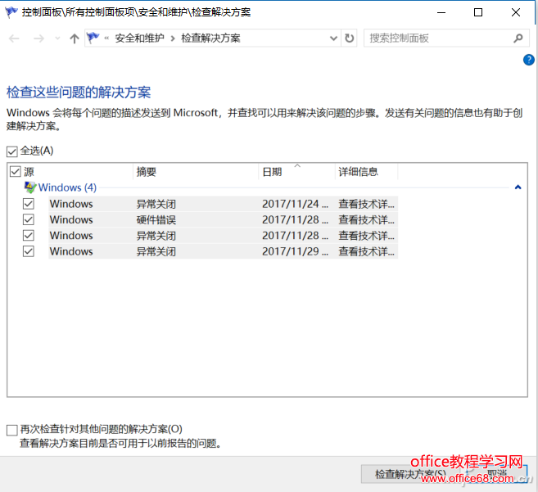Open 查看技术详 link for 硬件错误 row
This screenshot has width=538, height=492.
(x=366, y=220)
